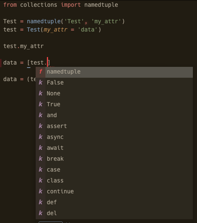
Task: Pick the async keyword completion
Action: click(114, 137)
